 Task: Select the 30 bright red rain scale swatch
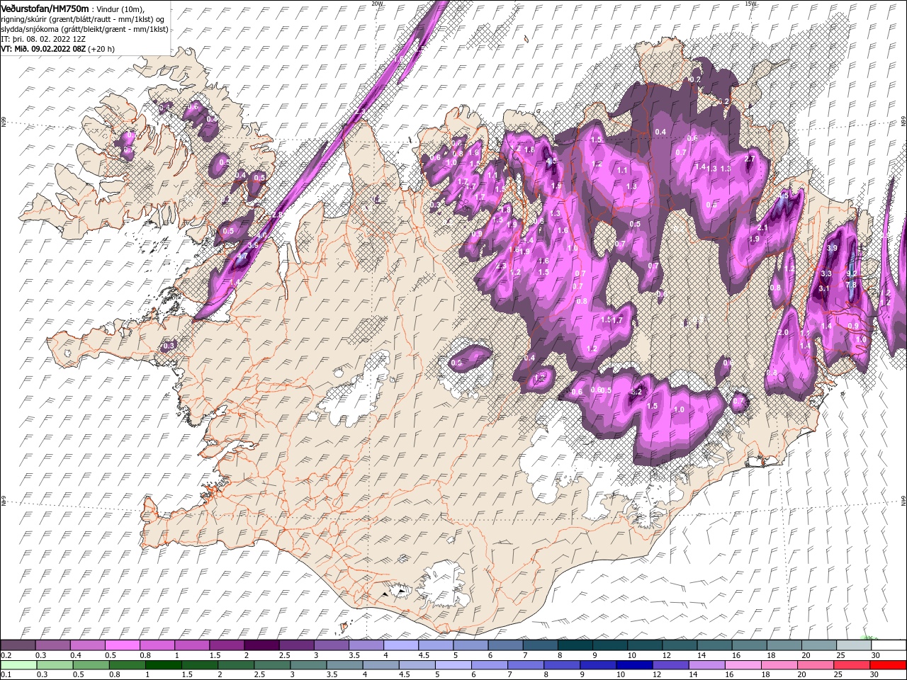tap(887, 664)
